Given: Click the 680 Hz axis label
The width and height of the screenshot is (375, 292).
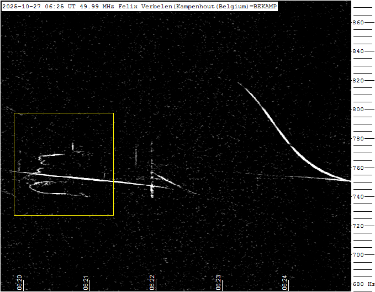Looking at the screenshot, I should (363, 284).
